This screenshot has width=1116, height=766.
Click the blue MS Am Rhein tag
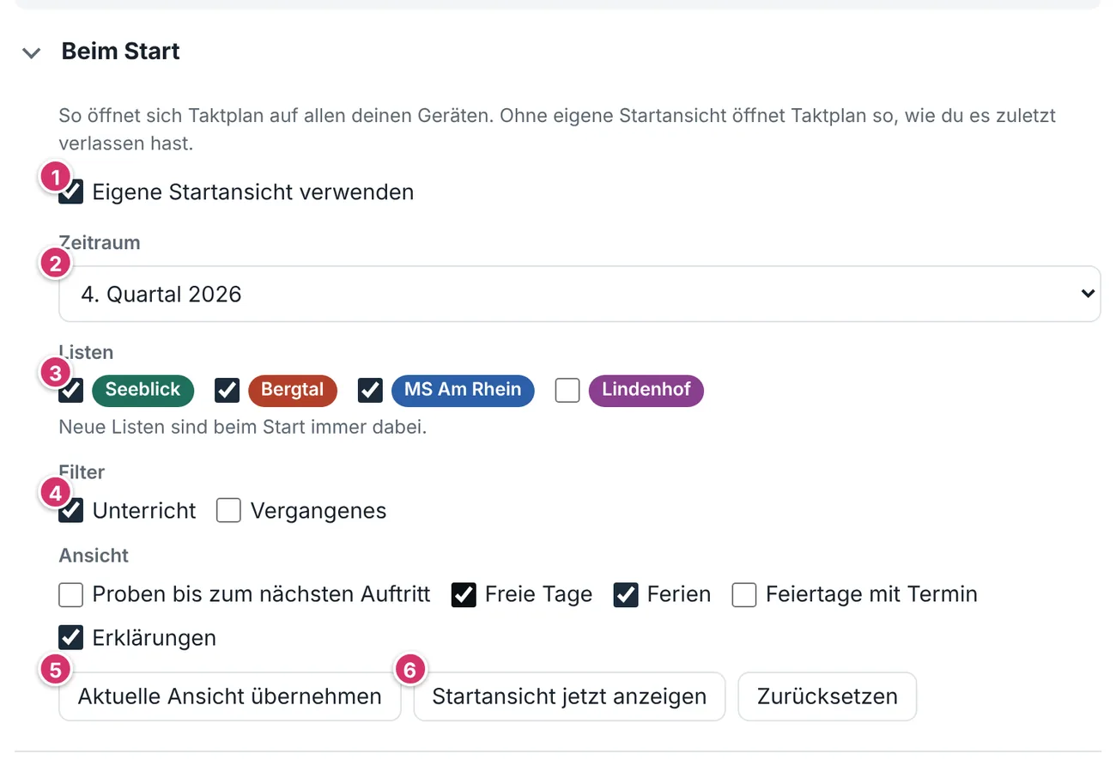tap(463, 390)
